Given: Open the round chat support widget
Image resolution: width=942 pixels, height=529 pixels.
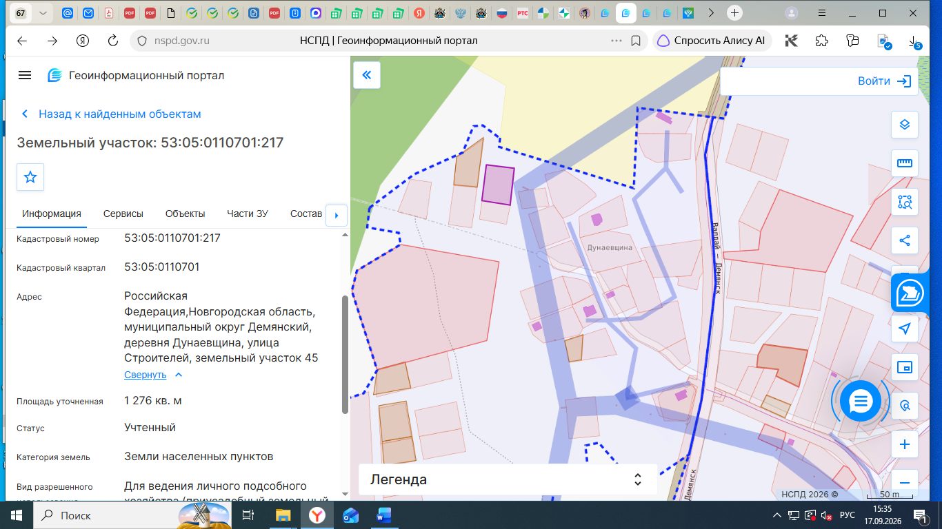Looking at the screenshot, I should 861,400.
